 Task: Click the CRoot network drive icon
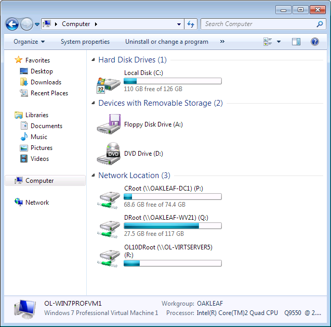point(109,200)
